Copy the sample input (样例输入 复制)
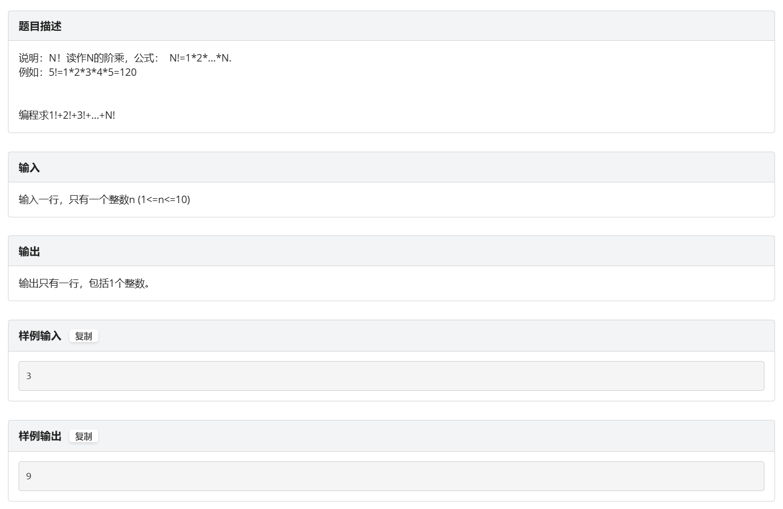Viewport: 783px width, 509px height. (83, 336)
